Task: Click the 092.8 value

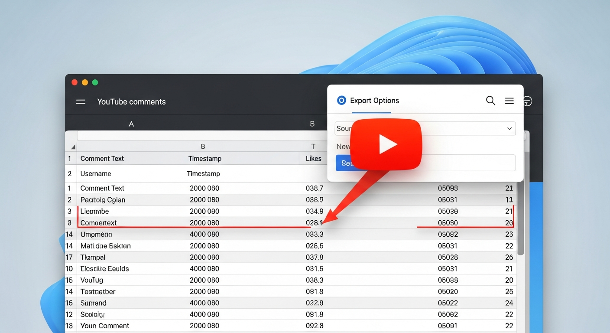Action: tap(315, 326)
